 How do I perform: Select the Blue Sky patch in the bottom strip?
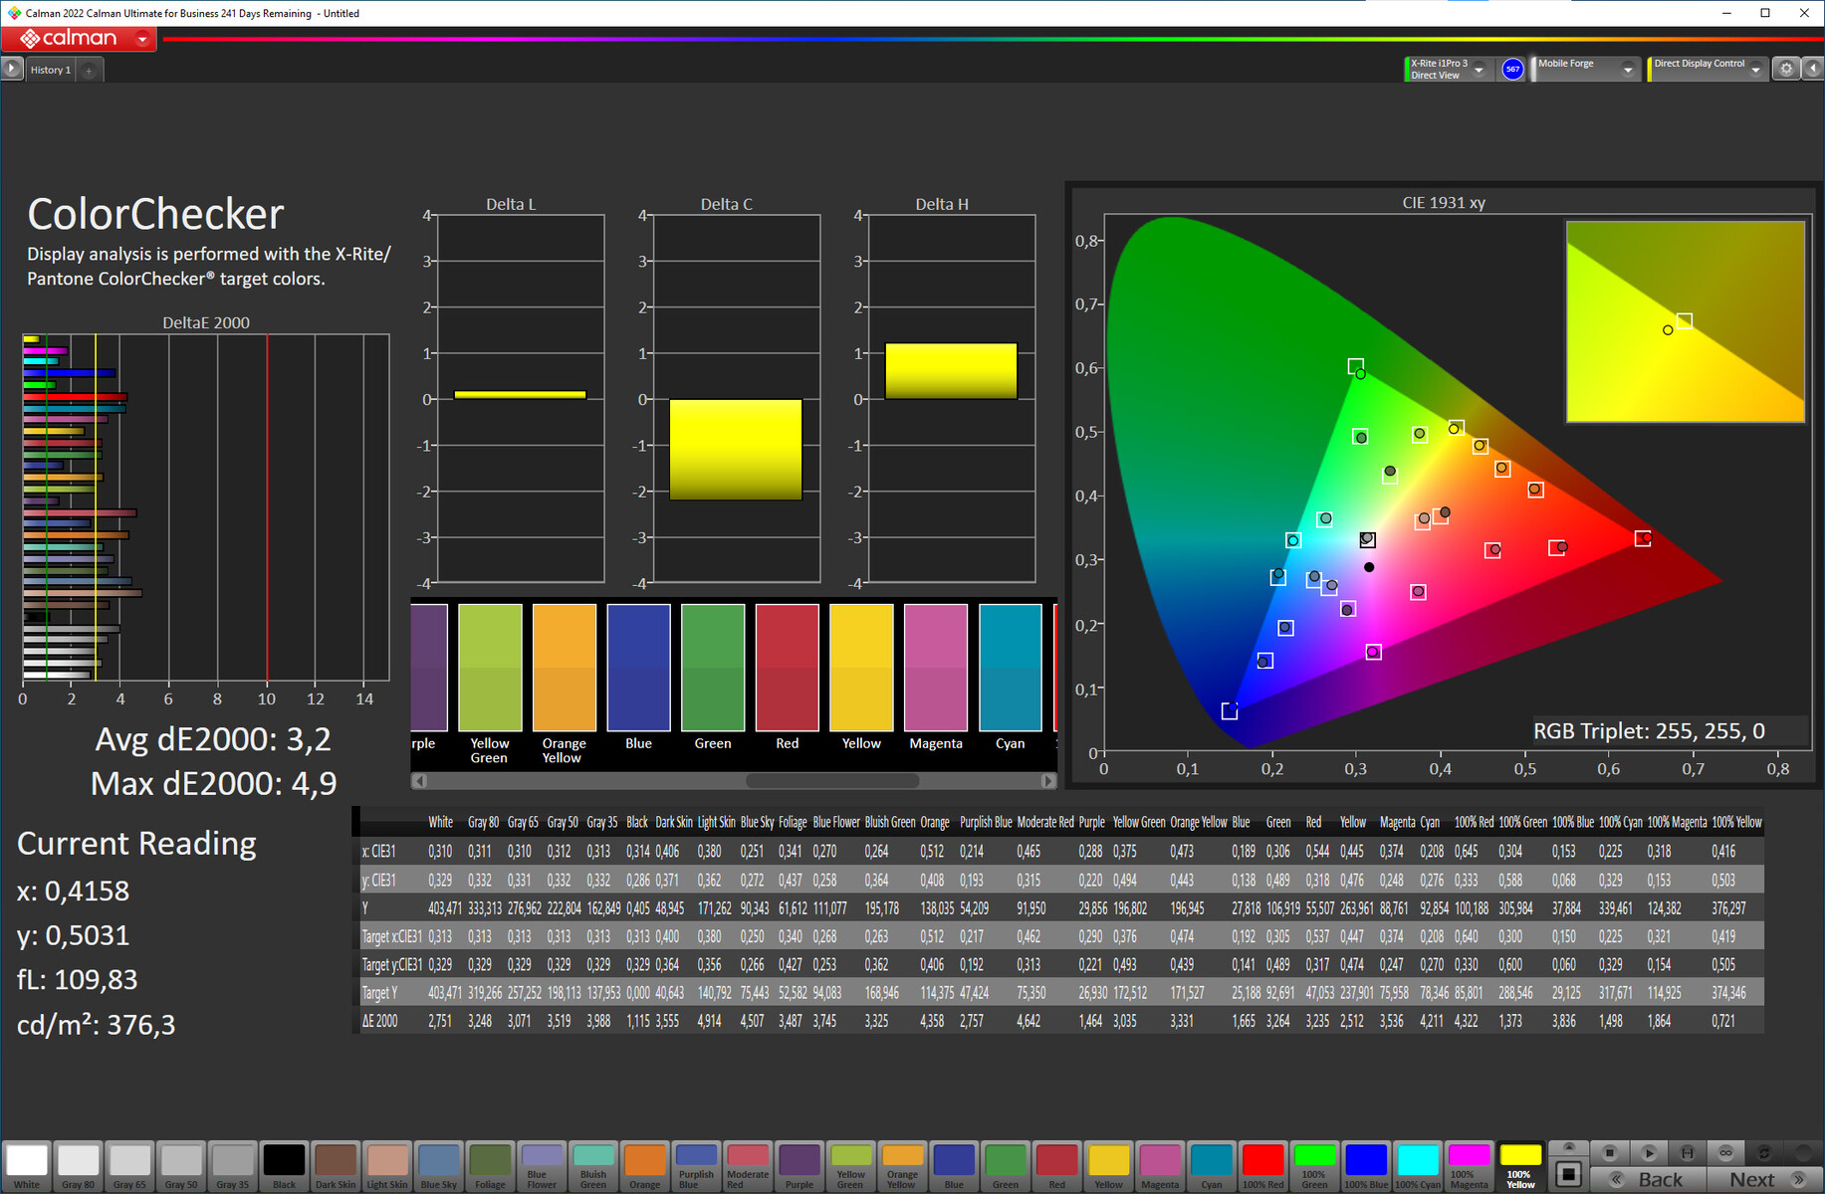point(439,1165)
